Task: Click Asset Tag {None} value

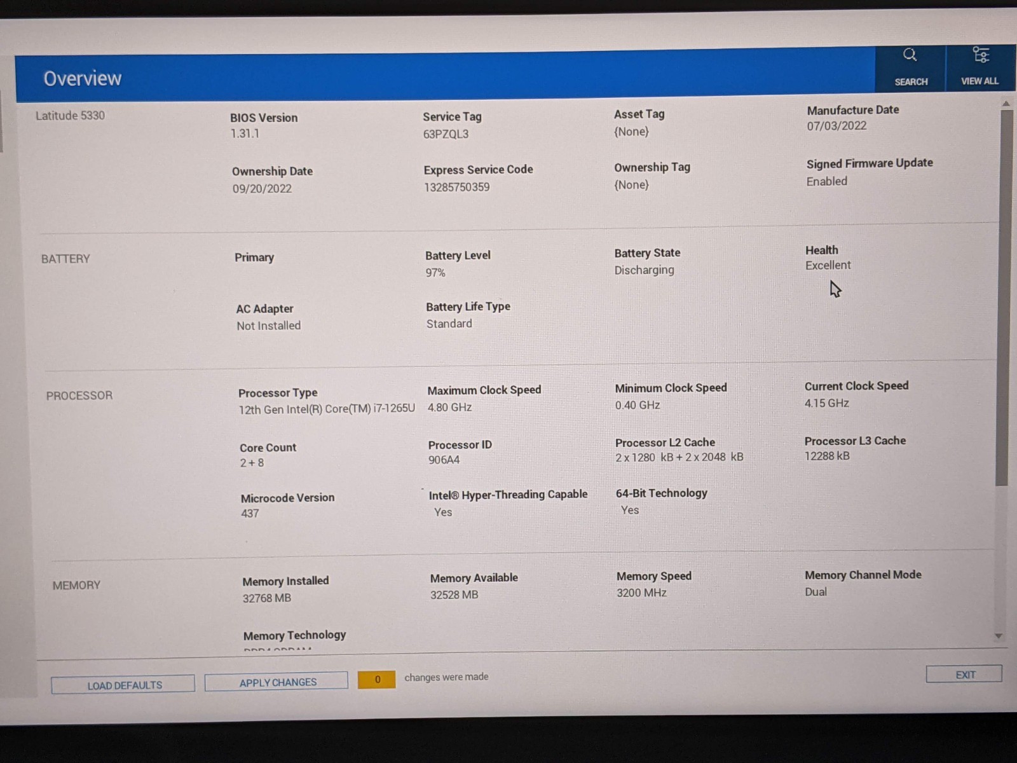Action: pyautogui.click(x=631, y=132)
